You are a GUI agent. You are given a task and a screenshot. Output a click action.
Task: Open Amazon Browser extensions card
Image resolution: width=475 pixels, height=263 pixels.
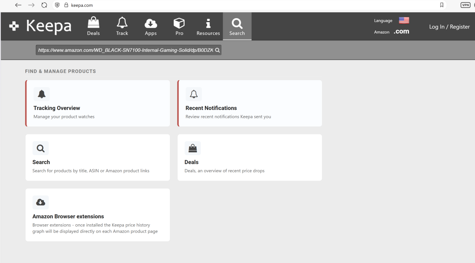point(98,215)
